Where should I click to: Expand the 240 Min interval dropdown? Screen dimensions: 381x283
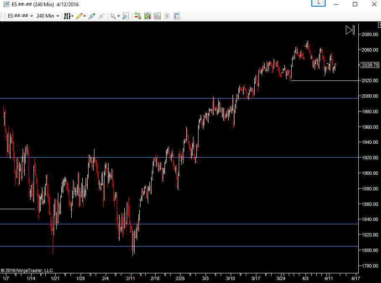47,16
